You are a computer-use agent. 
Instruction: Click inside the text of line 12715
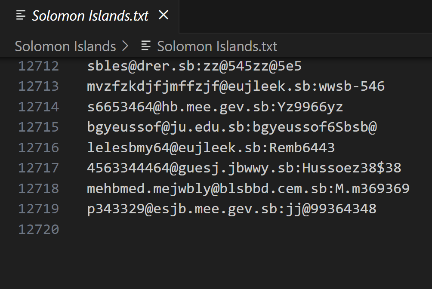pyautogui.click(x=232, y=128)
